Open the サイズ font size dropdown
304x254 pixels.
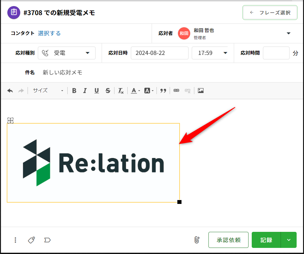pyautogui.click(x=48, y=91)
